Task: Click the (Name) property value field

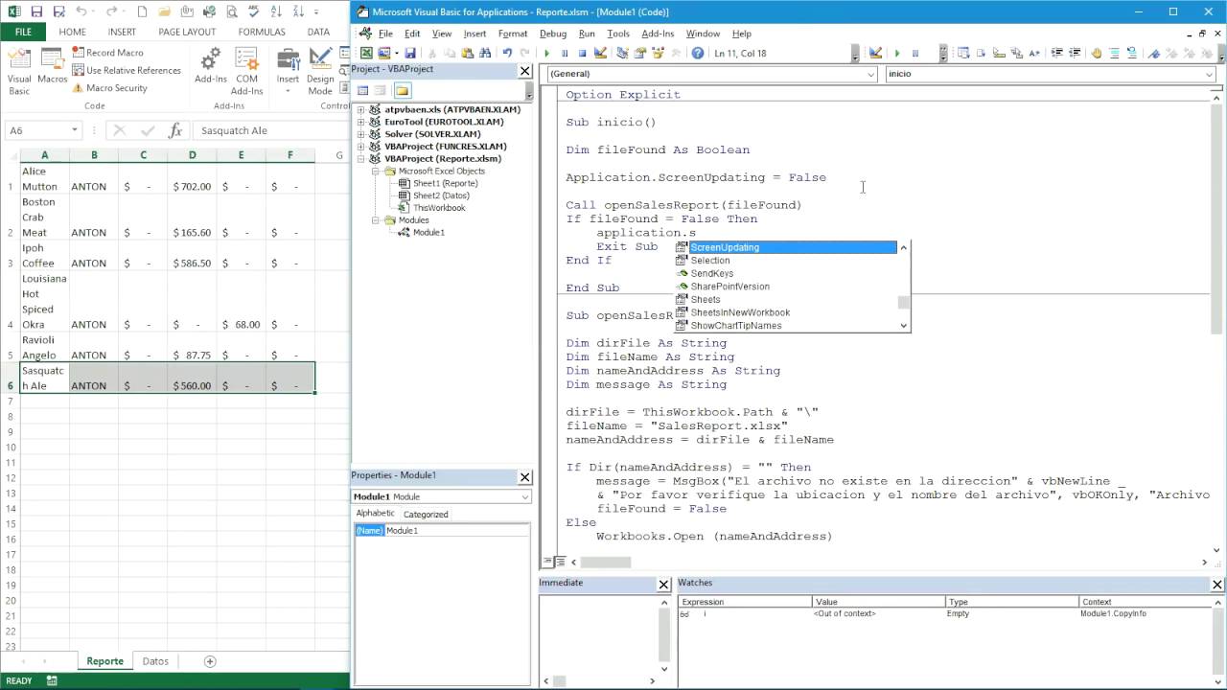Action: click(x=456, y=531)
